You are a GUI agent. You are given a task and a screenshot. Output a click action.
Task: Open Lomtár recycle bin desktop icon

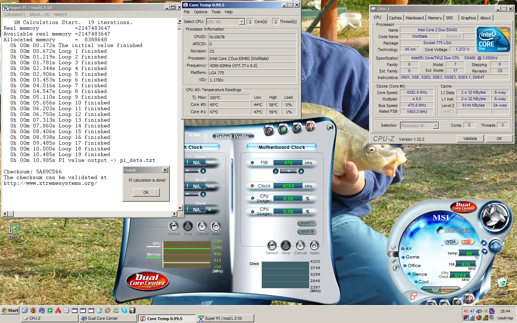click(502, 286)
